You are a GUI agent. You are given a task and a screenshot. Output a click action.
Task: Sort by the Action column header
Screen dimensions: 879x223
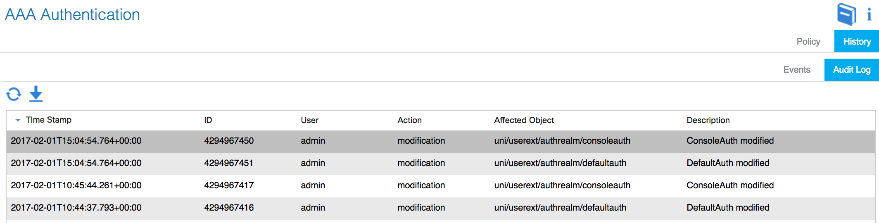pyautogui.click(x=409, y=120)
